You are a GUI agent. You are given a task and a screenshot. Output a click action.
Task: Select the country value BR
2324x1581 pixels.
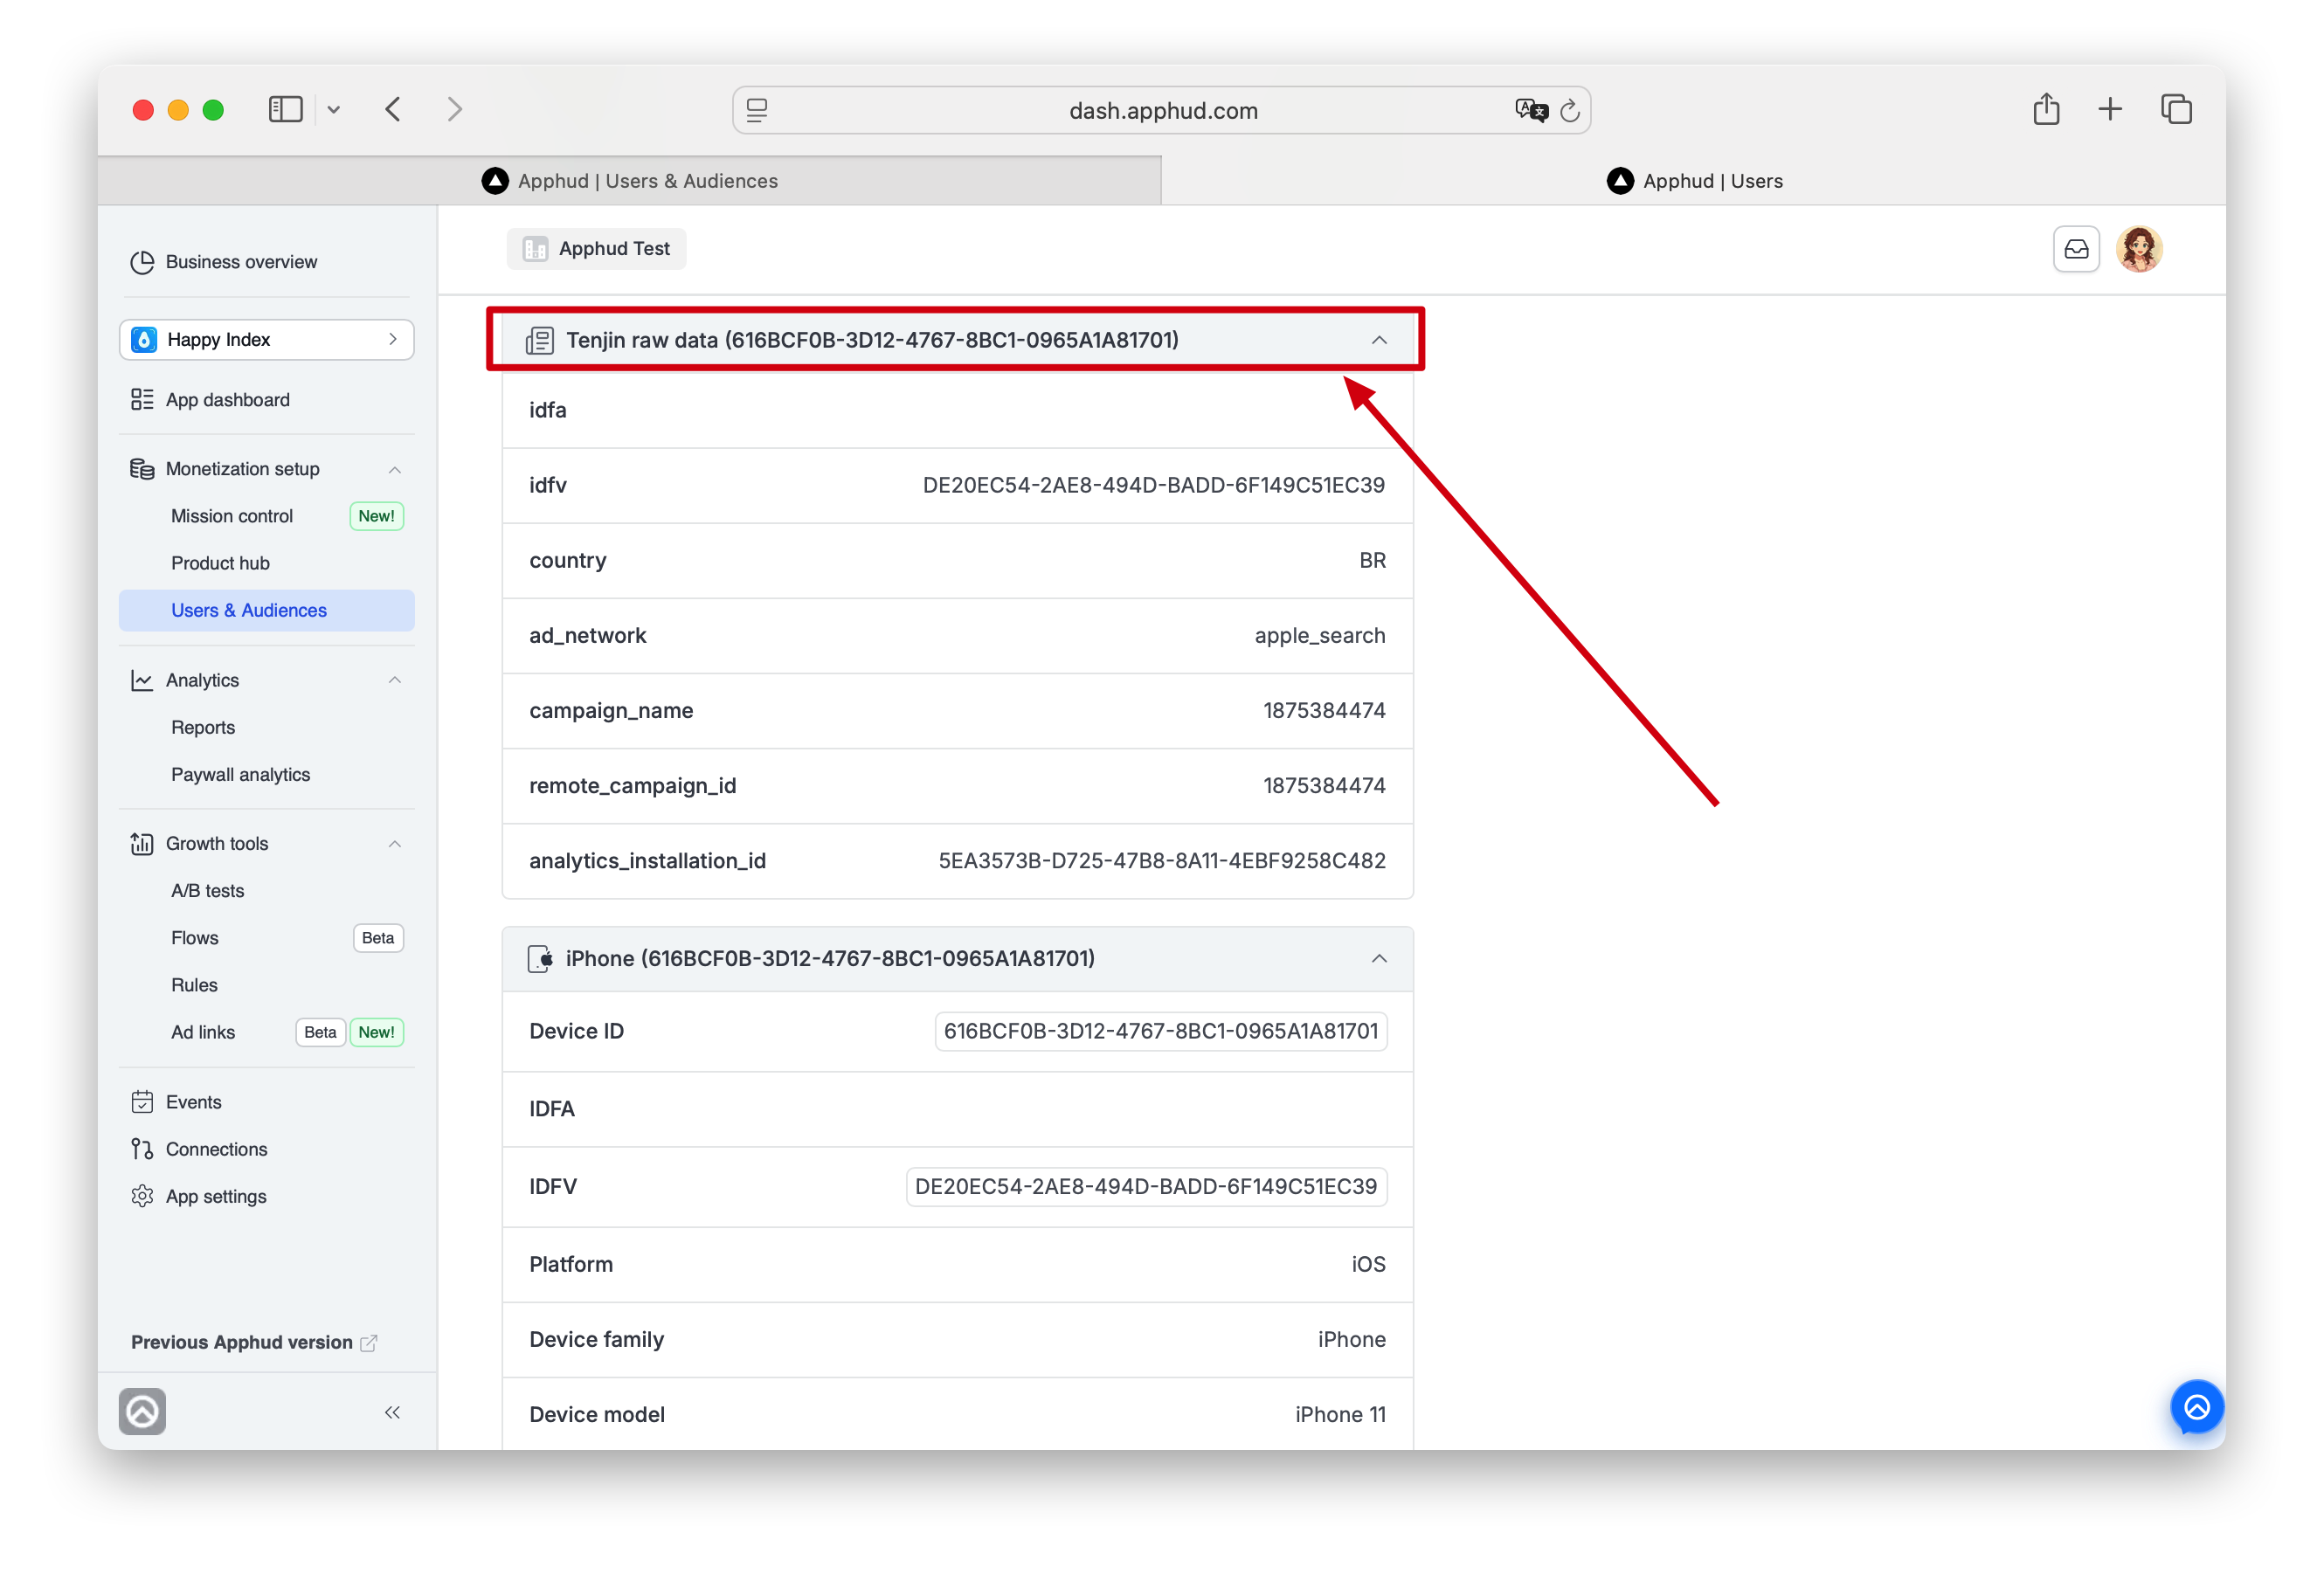click(x=1372, y=560)
